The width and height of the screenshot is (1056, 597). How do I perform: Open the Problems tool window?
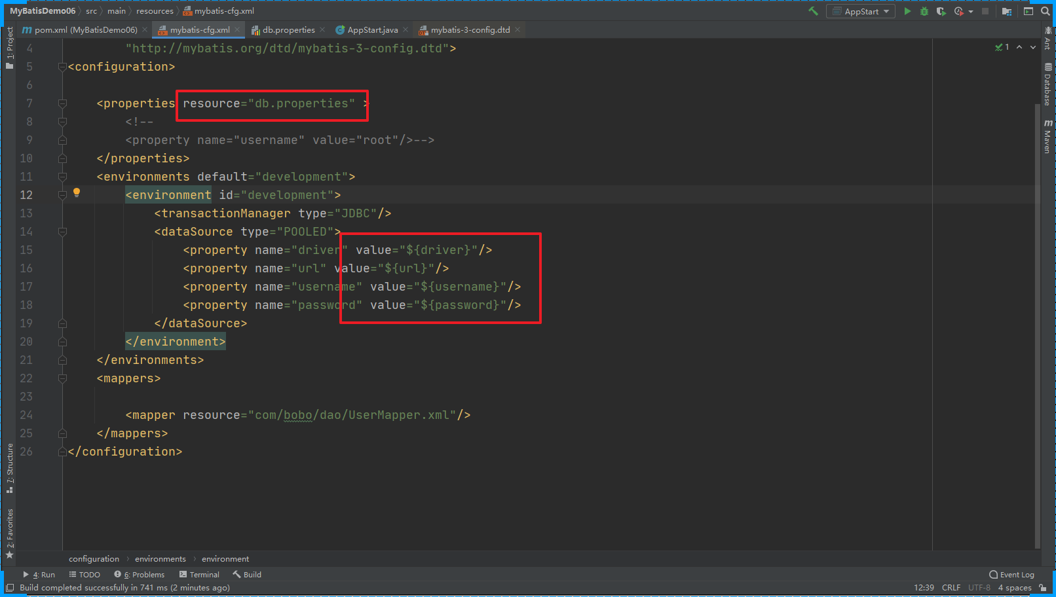139,575
